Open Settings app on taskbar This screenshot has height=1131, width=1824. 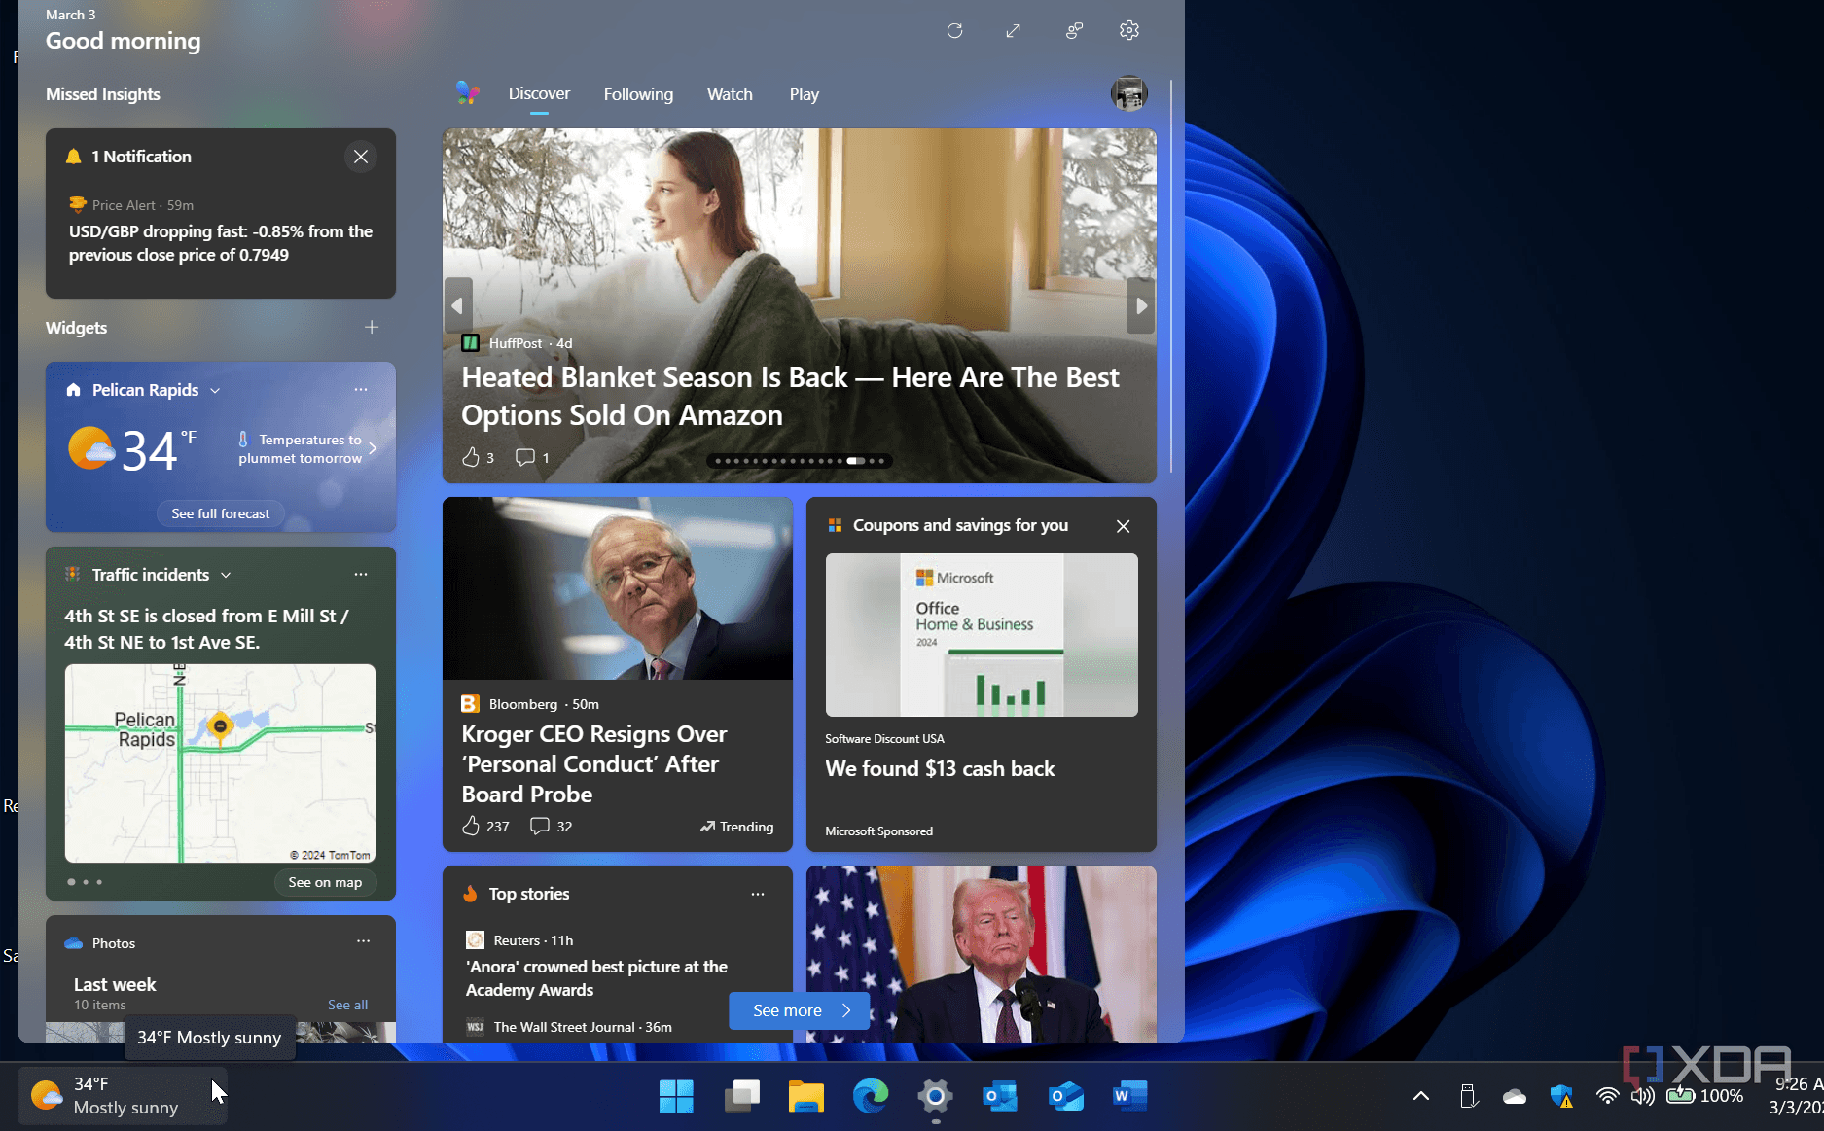click(935, 1097)
